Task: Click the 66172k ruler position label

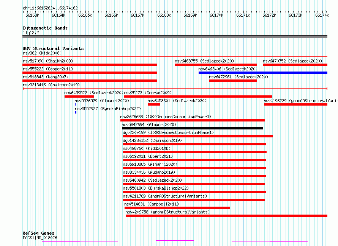Action: [x=269, y=15]
